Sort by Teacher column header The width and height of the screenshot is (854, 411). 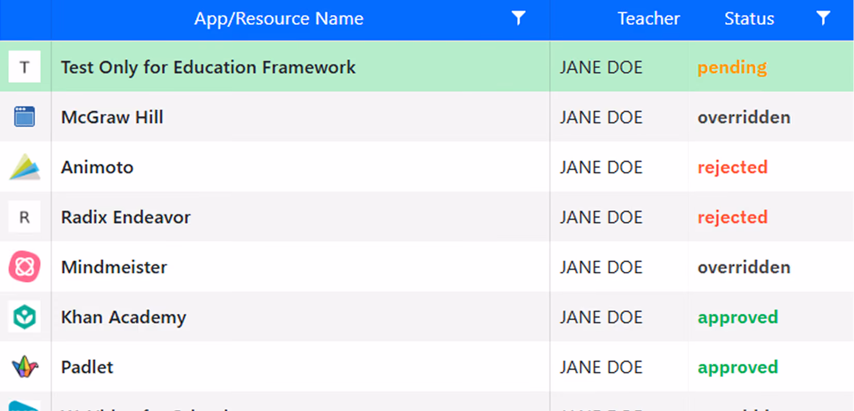coord(649,19)
